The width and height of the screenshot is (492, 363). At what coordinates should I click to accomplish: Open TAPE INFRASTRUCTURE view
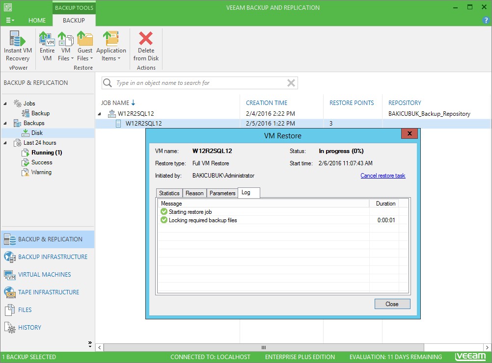pyautogui.click(x=48, y=292)
